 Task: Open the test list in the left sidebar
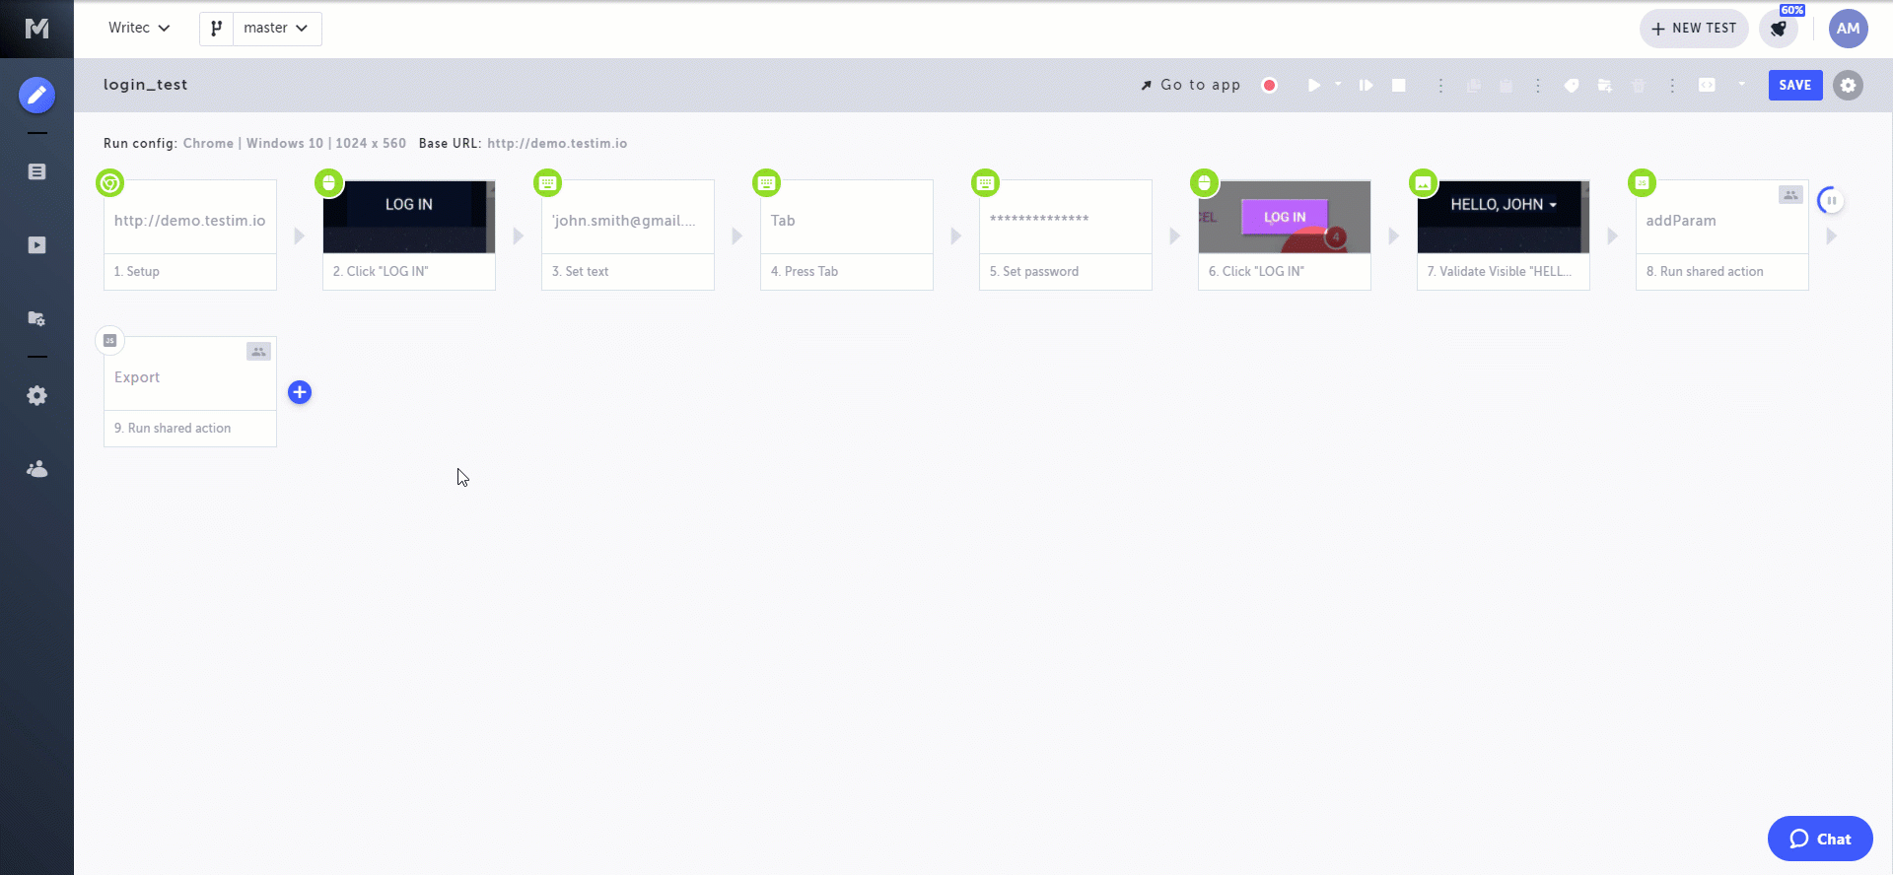click(x=36, y=171)
